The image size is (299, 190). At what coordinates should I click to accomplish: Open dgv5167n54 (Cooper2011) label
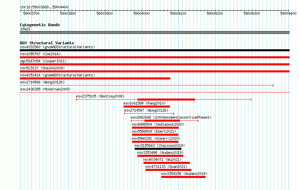tap(43, 61)
